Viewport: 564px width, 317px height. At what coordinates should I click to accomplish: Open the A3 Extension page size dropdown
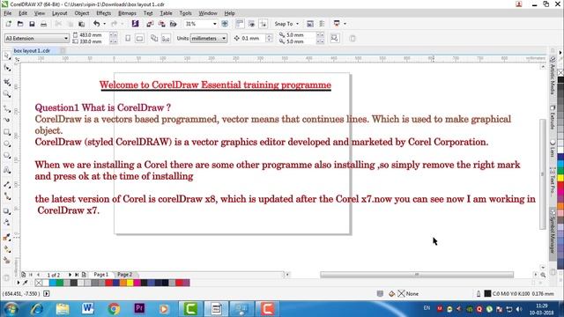36,38
